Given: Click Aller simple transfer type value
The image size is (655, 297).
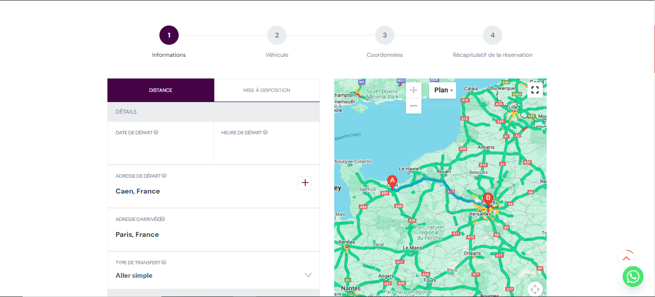Looking at the screenshot, I should [134, 275].
